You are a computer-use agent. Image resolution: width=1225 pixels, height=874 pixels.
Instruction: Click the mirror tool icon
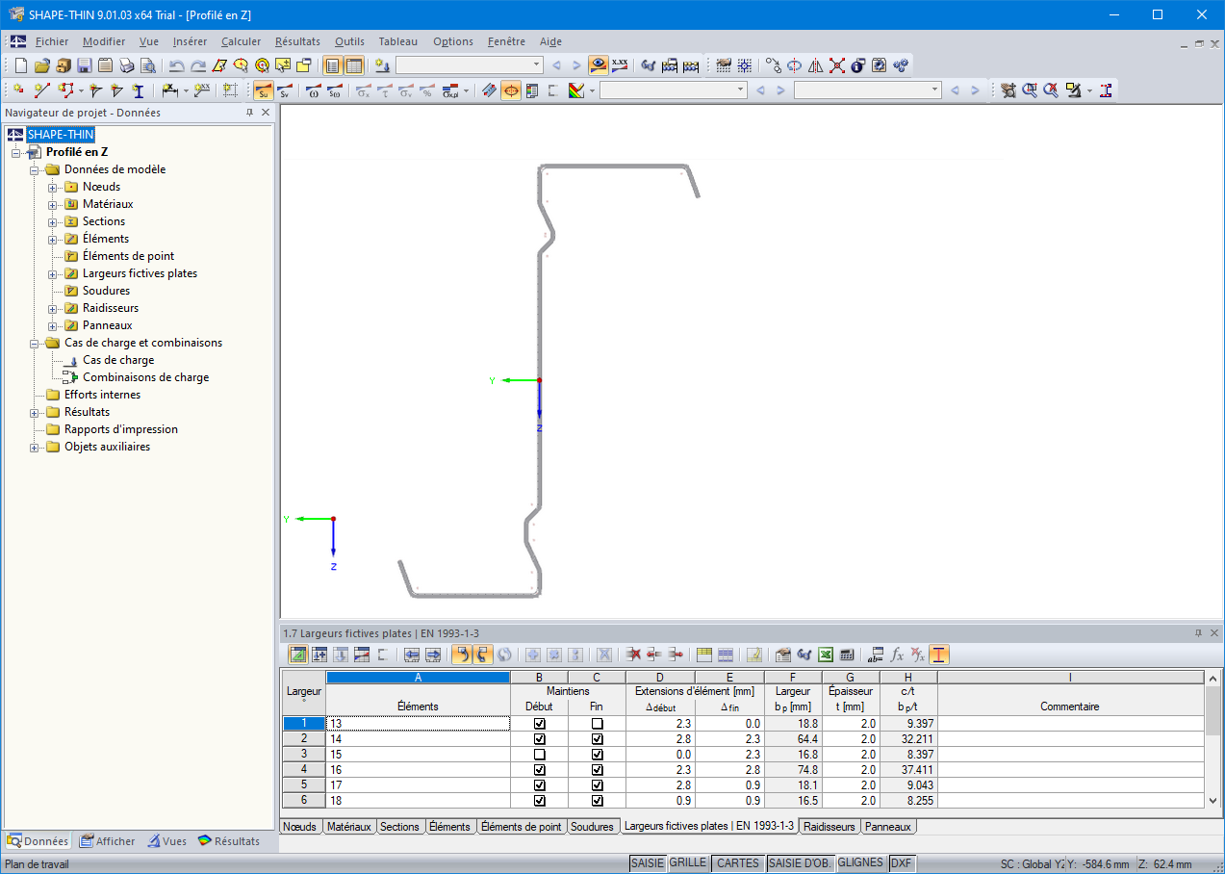click(816, 65)
